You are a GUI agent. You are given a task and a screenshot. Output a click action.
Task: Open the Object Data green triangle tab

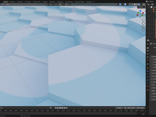148,83
